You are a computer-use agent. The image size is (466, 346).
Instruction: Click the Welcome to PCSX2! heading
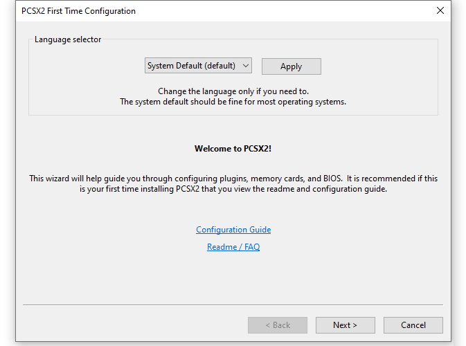(x=233, y=149)
